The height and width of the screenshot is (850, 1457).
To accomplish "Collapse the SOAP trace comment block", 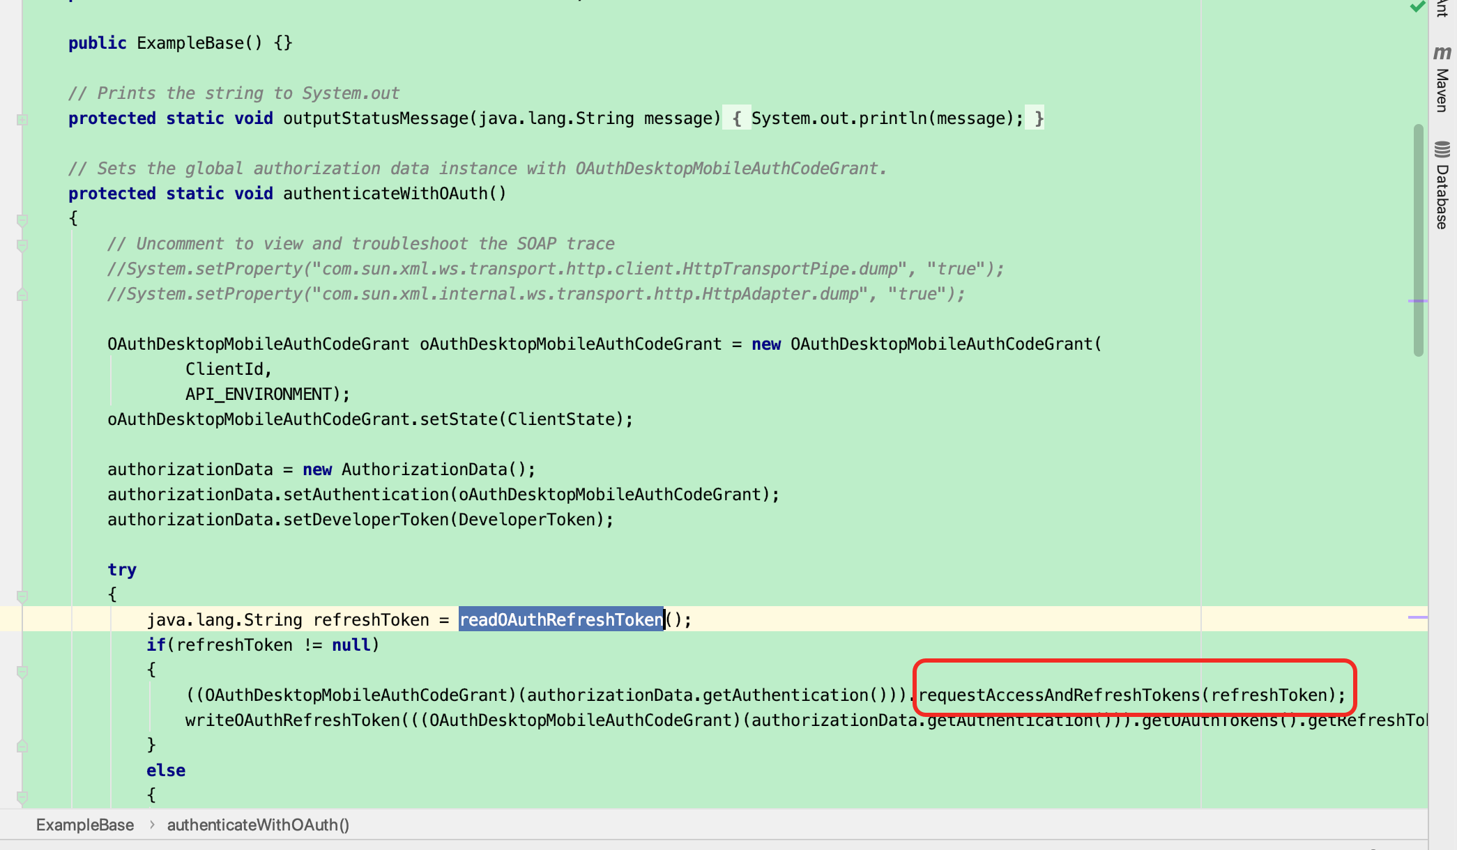I will [x=22, y=245].
